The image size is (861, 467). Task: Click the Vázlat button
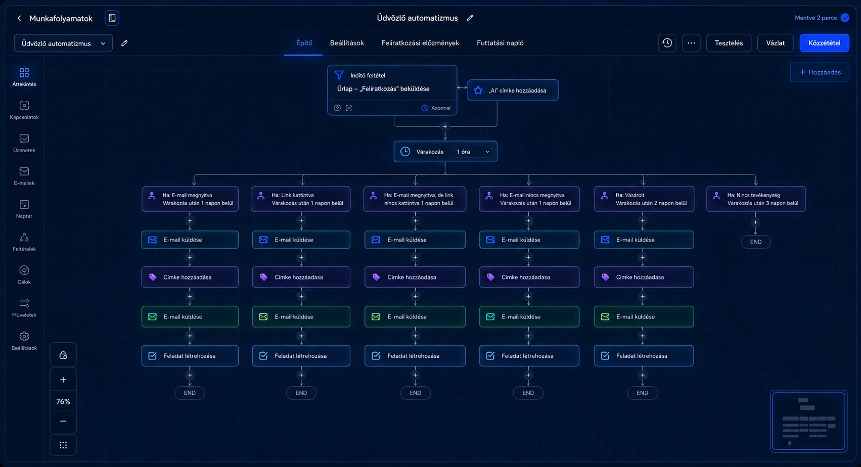point(775,43)
